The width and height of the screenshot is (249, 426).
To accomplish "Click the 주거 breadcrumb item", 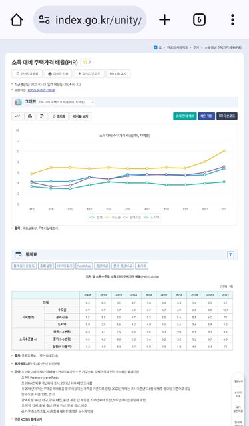I will (196, 47).
